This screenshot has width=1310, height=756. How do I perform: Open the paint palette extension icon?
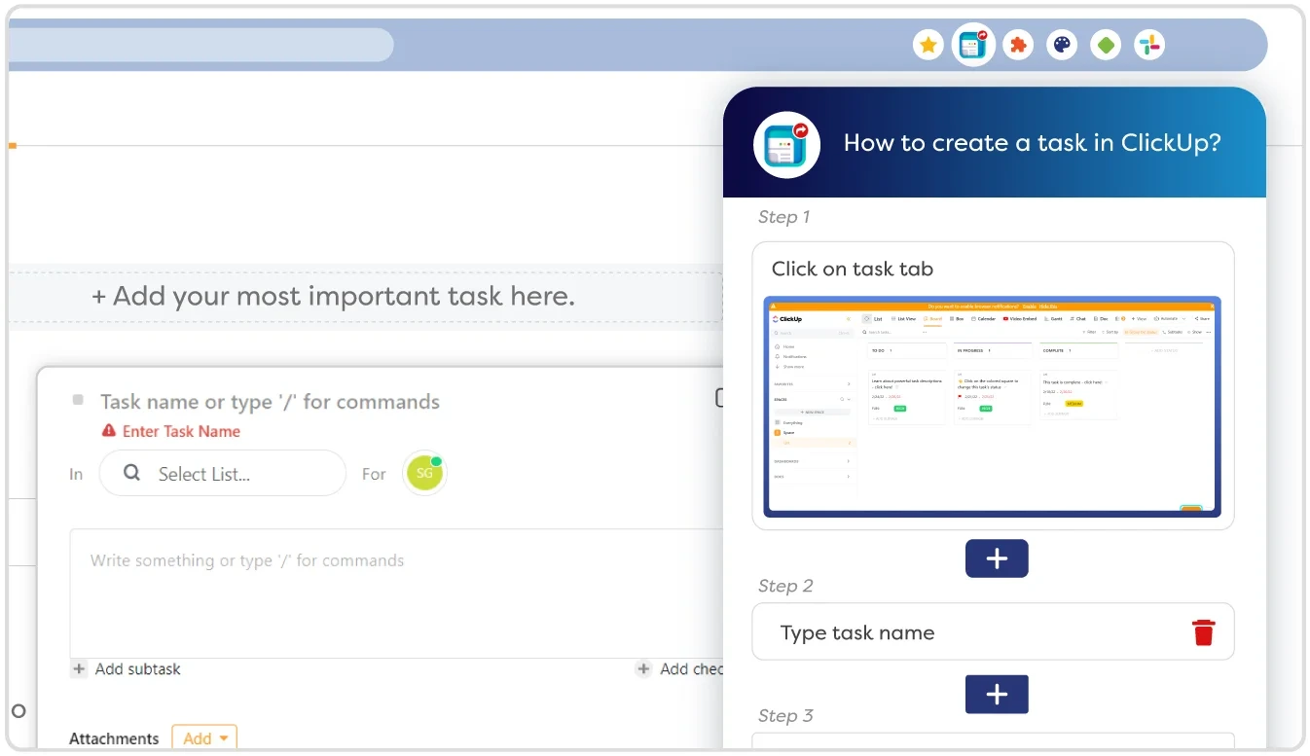coord(1062,45)
